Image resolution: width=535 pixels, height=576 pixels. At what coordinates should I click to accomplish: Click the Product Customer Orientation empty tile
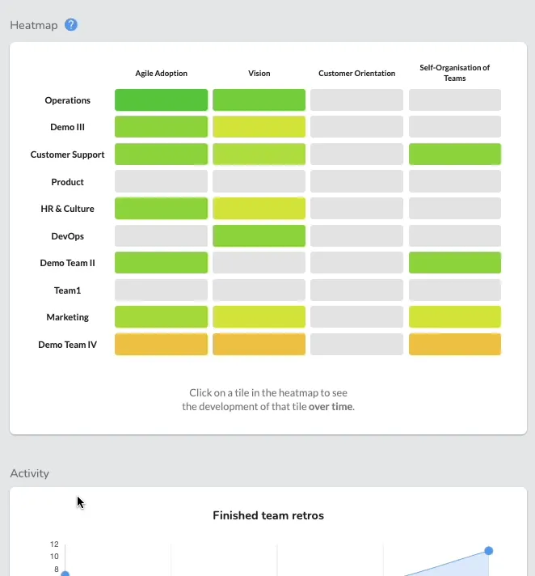[356, 182]
